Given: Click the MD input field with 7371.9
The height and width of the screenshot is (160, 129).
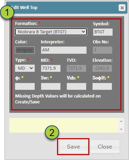Looking at the screenshot, I should [51, 68].
